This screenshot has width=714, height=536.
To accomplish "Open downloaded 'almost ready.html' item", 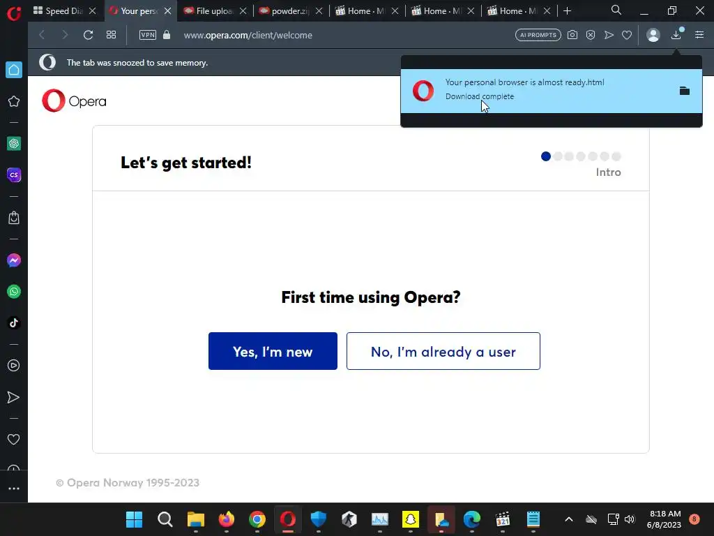I will pyautogui.click(x=552, y=91).
